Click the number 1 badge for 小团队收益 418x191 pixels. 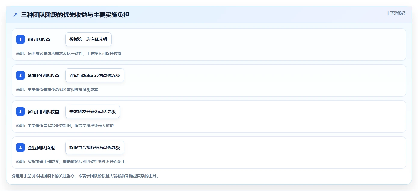pos(20,39)
